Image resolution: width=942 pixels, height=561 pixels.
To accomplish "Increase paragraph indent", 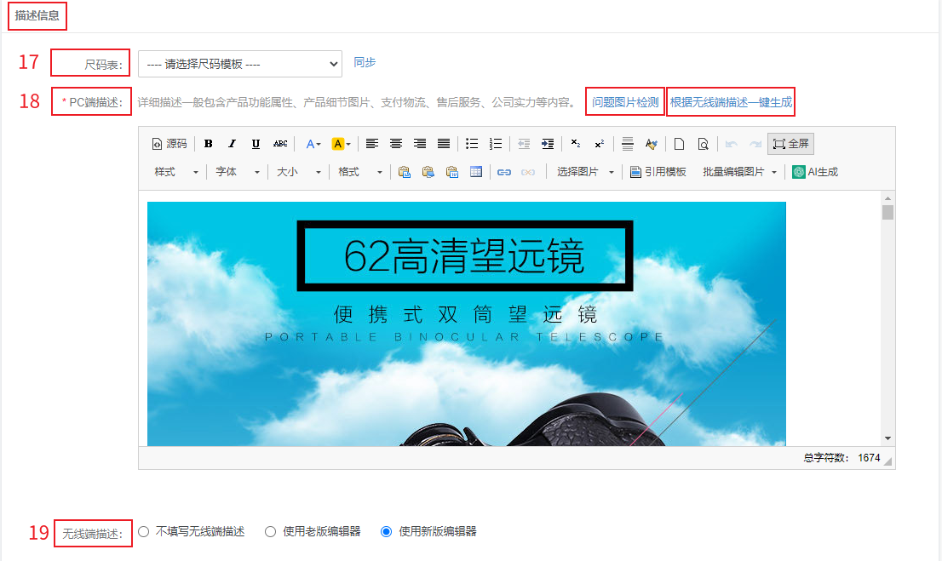I will tap(548, 144).
